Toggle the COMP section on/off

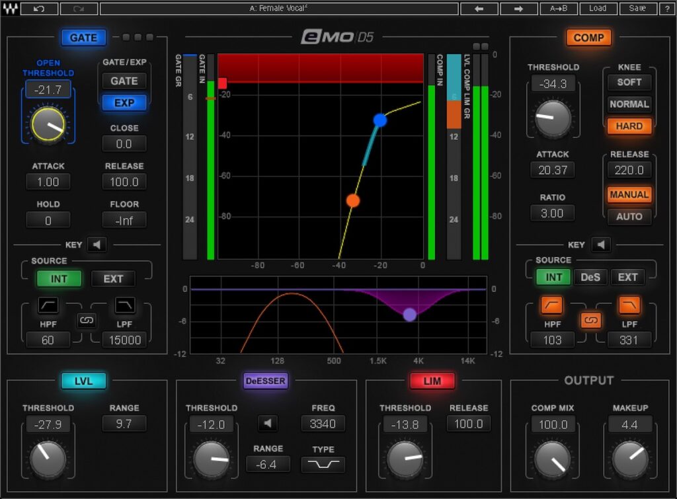588,38
